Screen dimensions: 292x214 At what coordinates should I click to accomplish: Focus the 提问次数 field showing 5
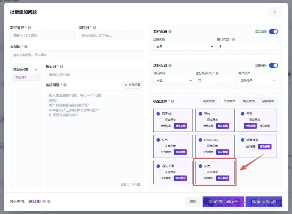pyautogui.click(x=247, y=47)
